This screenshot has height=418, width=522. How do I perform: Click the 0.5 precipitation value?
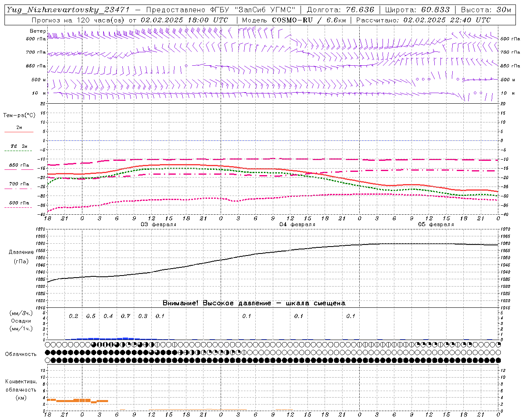tap(91, 316)
